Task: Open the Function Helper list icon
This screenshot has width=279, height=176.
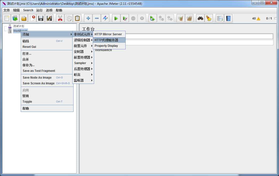Action: pos(220,18)
